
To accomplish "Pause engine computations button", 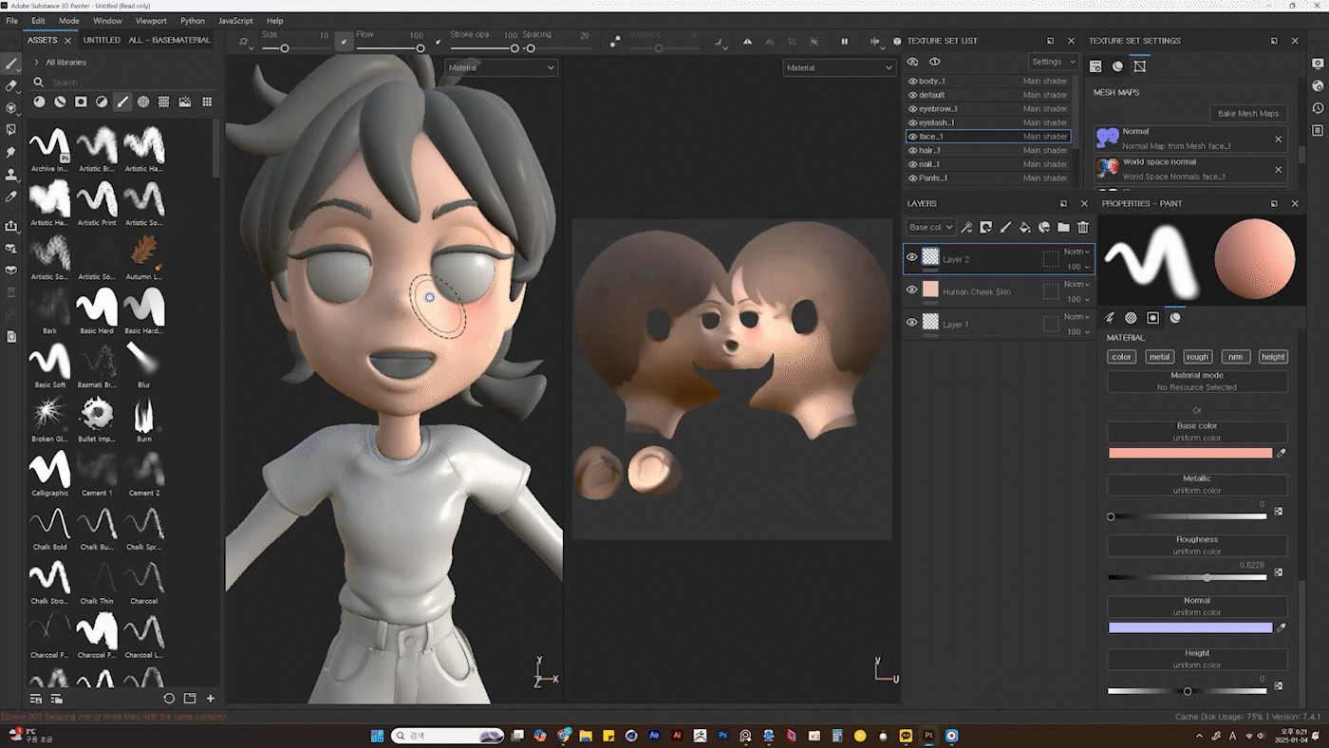I will pyautogui.click(x=844, y=42).
